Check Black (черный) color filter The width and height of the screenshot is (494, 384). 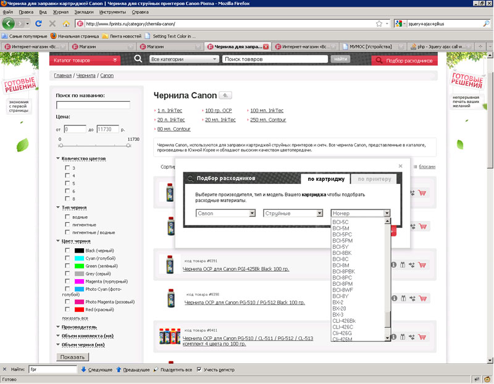pos(67,250)
